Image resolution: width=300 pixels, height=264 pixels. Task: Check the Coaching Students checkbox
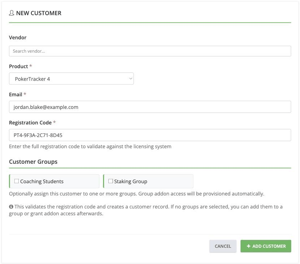tap(17, 181)
